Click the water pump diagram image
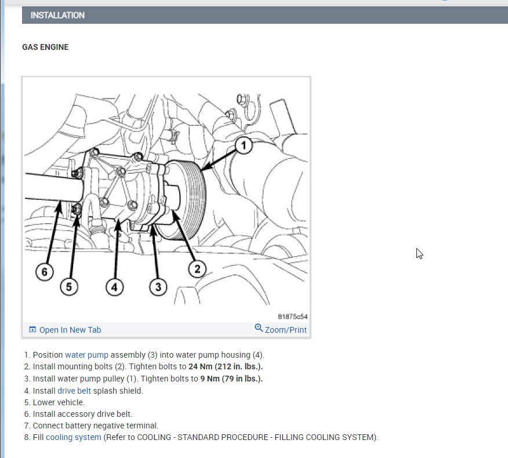The height and width of the screenshot is (458, 508). (166, 199)
